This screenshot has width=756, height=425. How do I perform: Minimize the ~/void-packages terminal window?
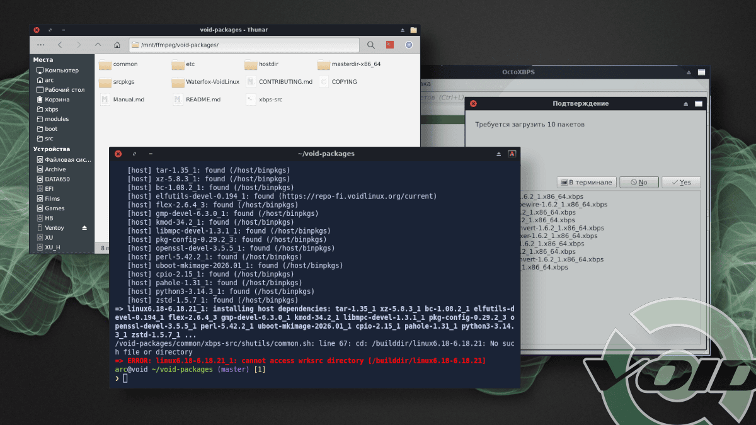click(151, 154)
